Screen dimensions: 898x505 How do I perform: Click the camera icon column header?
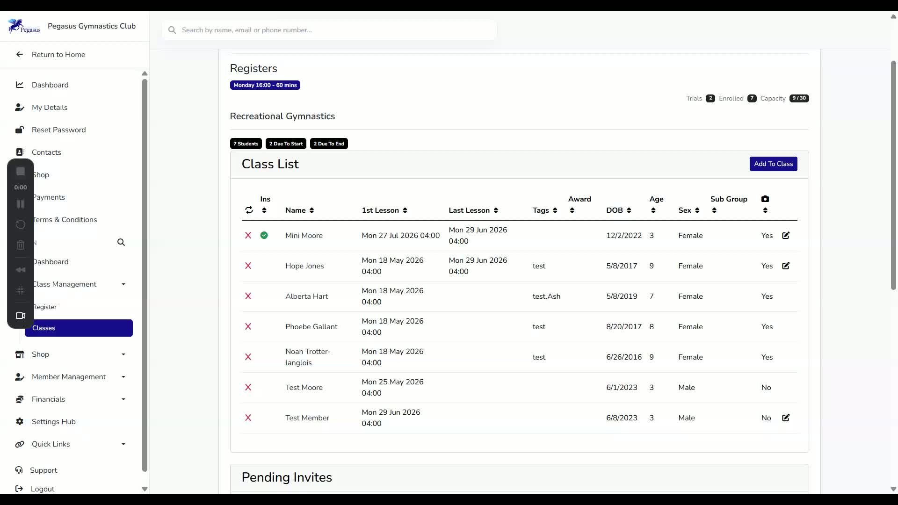tap(765, 199)
